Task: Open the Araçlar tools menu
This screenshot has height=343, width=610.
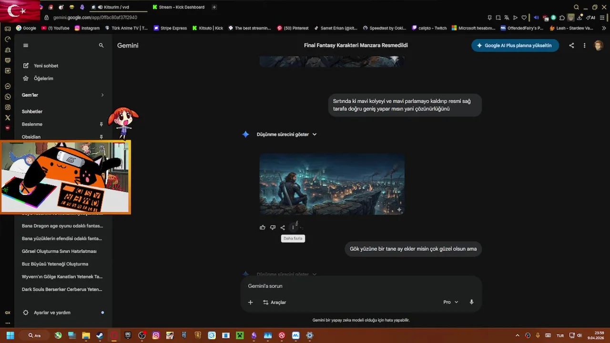Action: pyautogui.click(x=274, y=303)
